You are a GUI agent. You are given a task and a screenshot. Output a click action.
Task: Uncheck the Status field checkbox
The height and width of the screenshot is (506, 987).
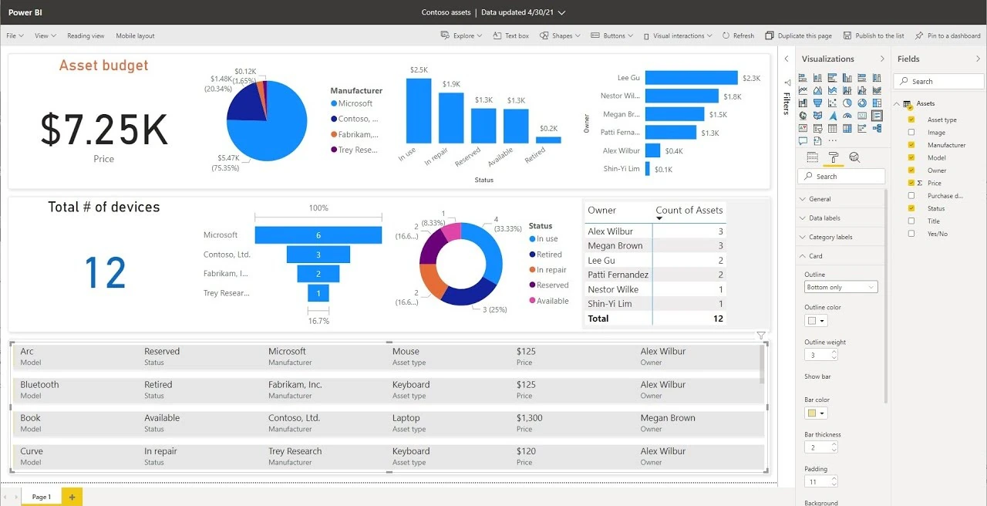[911, 208]
